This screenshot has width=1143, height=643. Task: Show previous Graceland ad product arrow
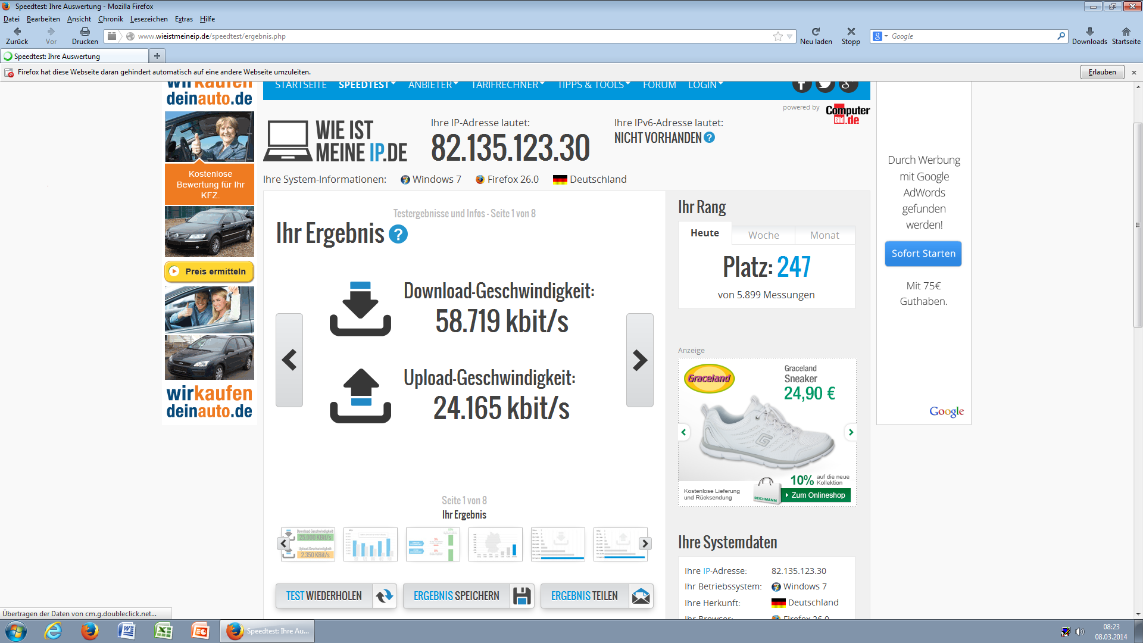pyautogui.click(x=684, y=432)
